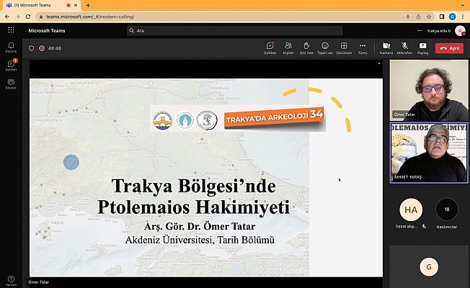Open Ekipler teams in left sidebar
The width and height of the screenshot is (470, 288).
(x=11, y=84)
